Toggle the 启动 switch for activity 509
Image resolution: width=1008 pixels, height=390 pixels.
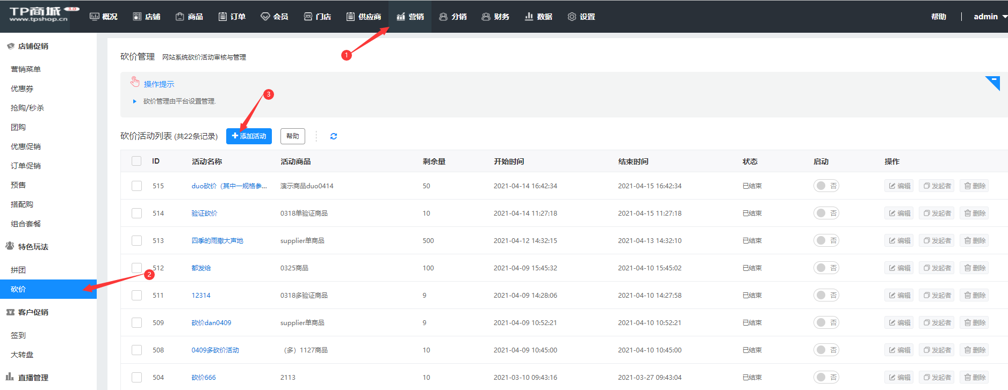[826, 323]
